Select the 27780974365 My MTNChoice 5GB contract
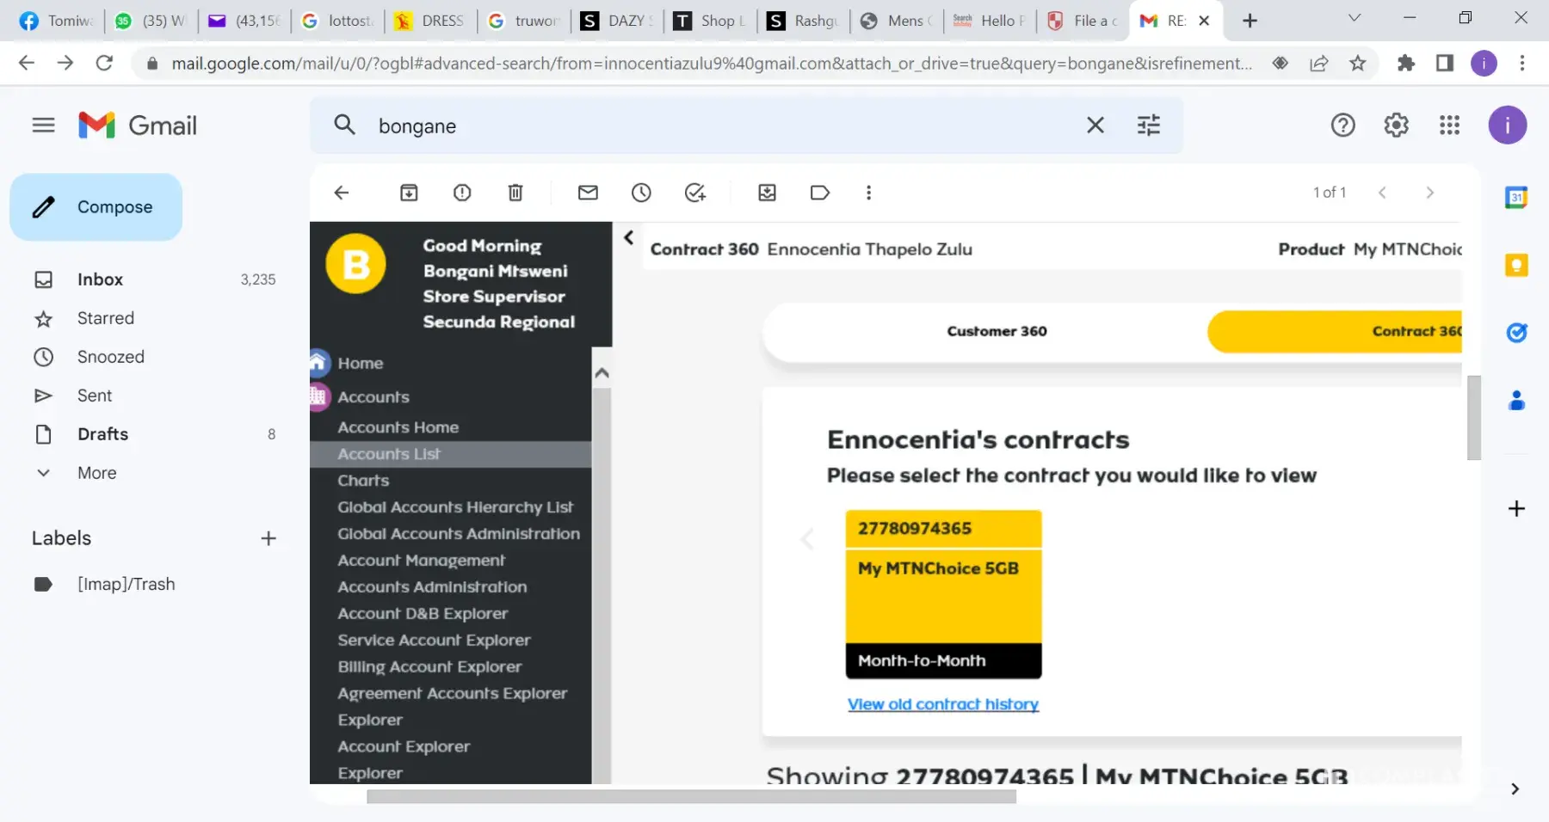The width and height of the screenshot is (1549, 822). coord(943,594)
